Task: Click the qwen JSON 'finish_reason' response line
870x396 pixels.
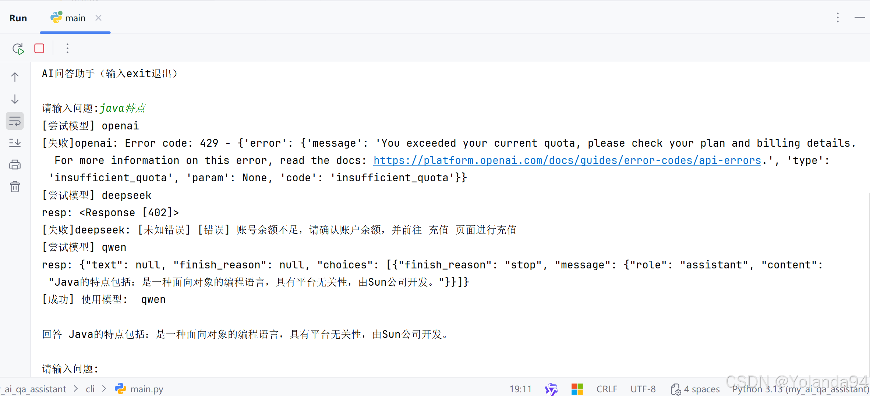Action: point(432,265)
